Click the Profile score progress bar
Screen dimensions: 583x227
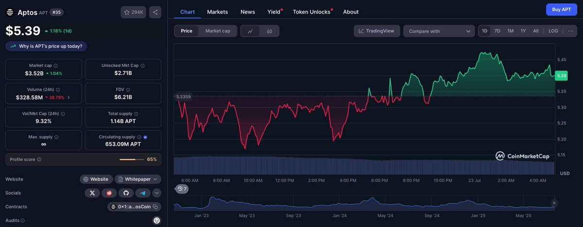point(131,159)
